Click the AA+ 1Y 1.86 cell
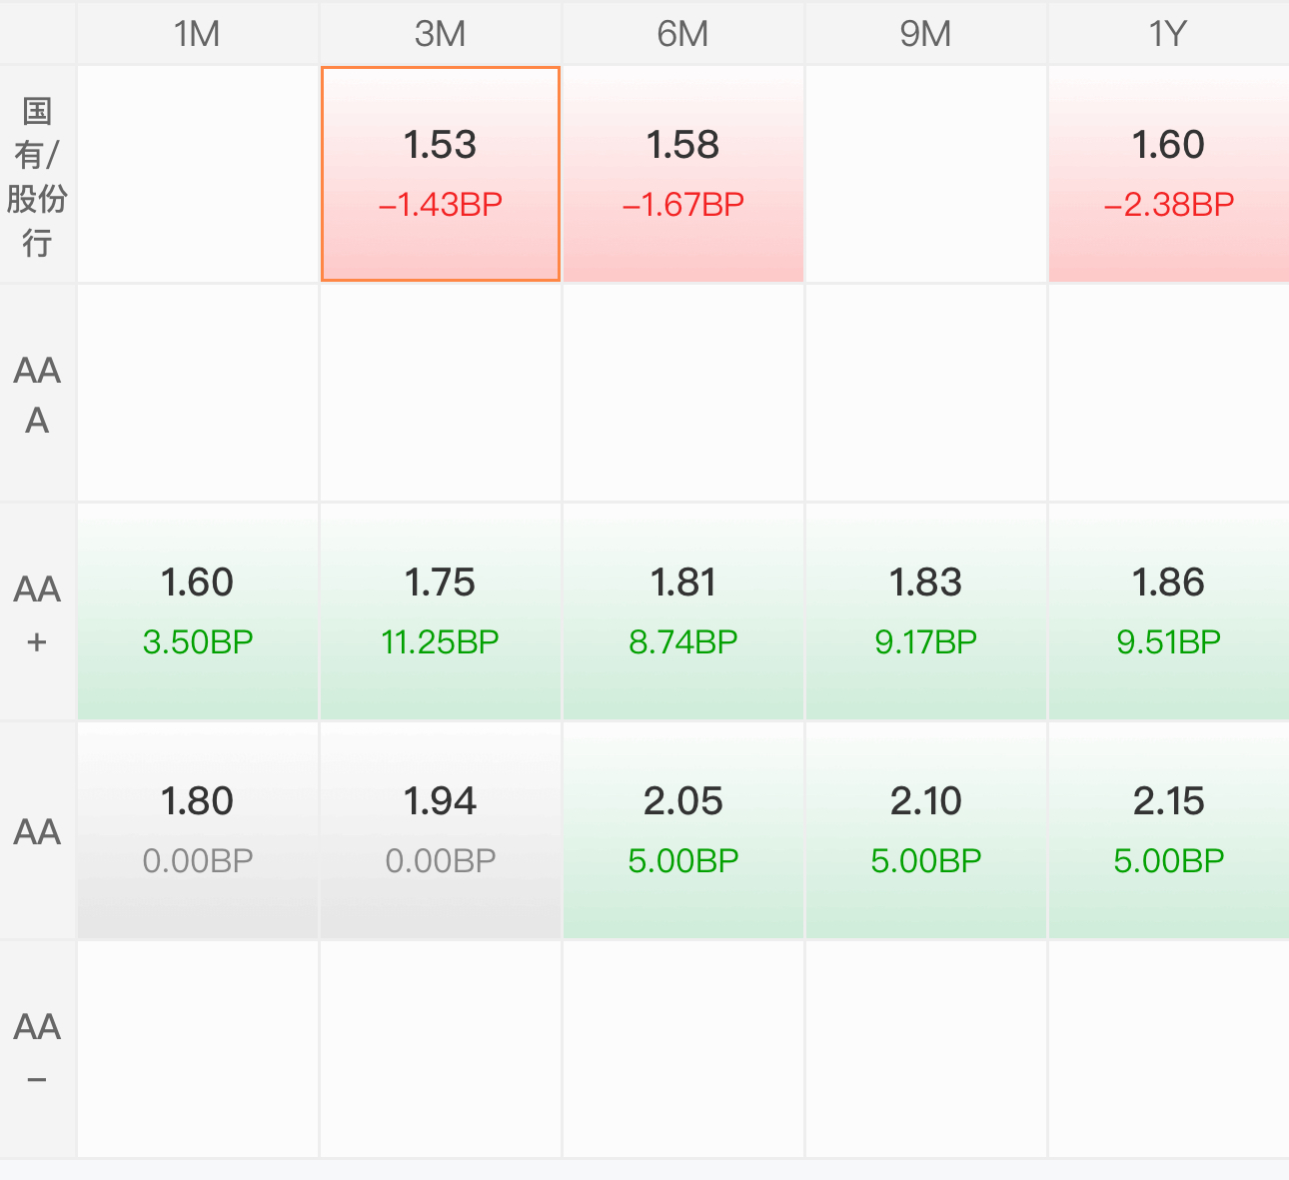Viewport: 1289px width, 1180px height. (1169, 611)
